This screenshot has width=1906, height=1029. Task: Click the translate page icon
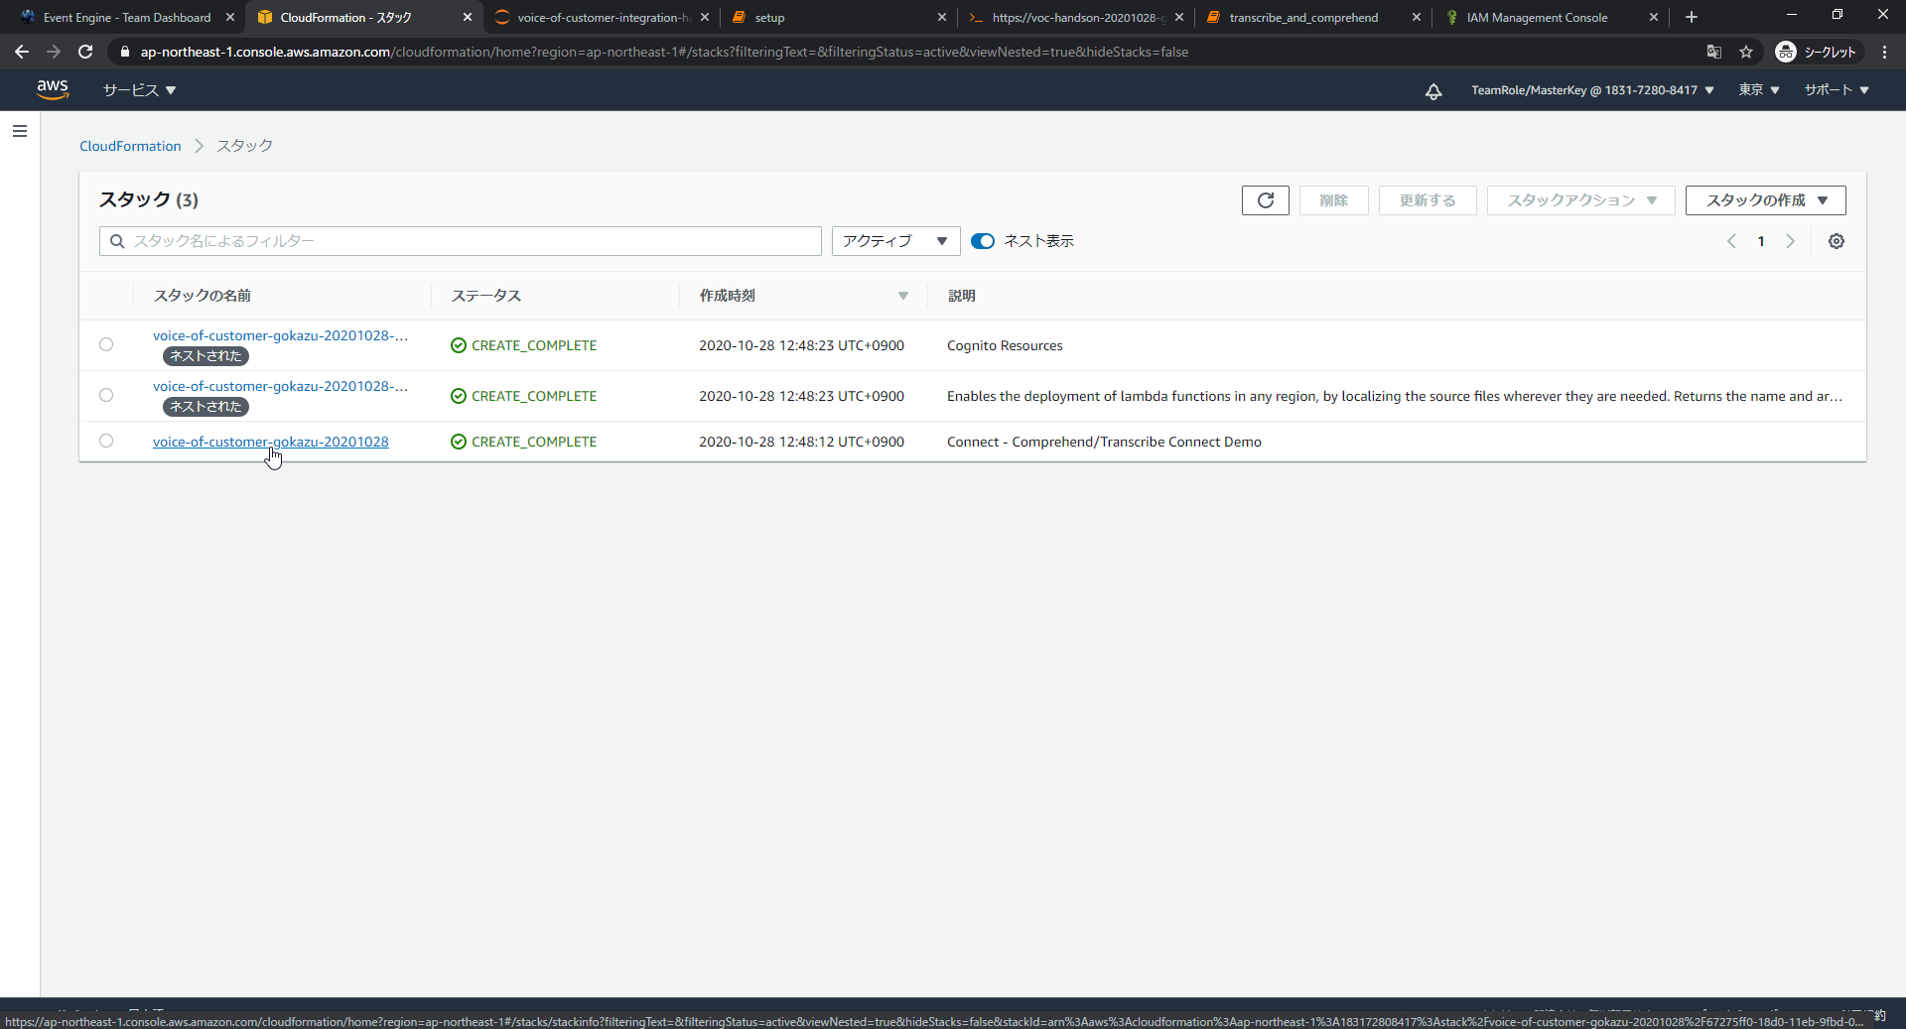[x=1713, y=52]
